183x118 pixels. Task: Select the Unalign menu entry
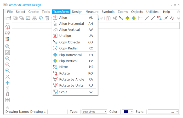pos(75,36)
